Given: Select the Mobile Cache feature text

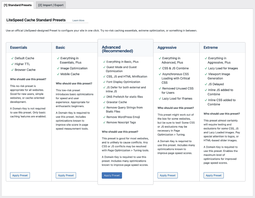Looking at the screenshot, I should coord(70,74).
